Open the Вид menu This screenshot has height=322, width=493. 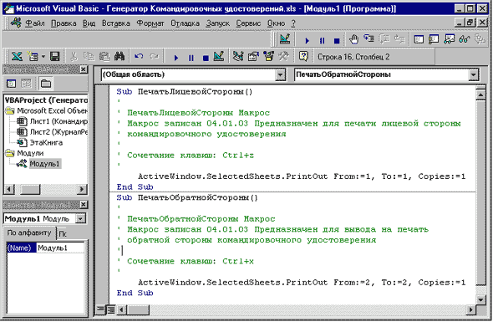click(89, 23)
